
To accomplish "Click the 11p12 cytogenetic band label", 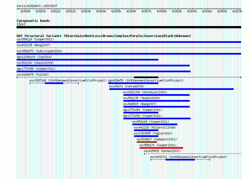I will tap(21, 24).
